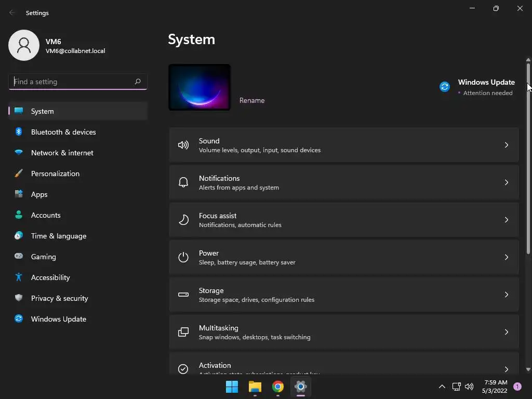Viewport: 532px width, 399px height.
Task: Go back with the back arrow
Action: pos(12,12)
